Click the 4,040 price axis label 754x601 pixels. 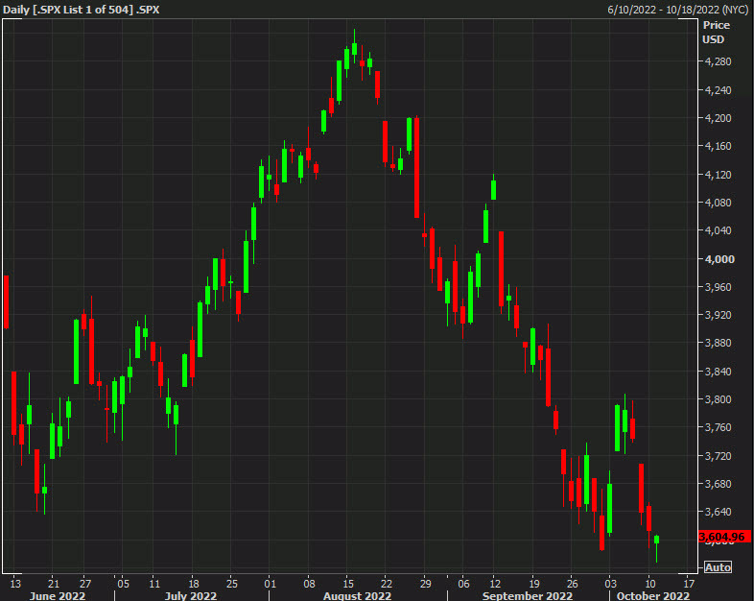(718, 230)
